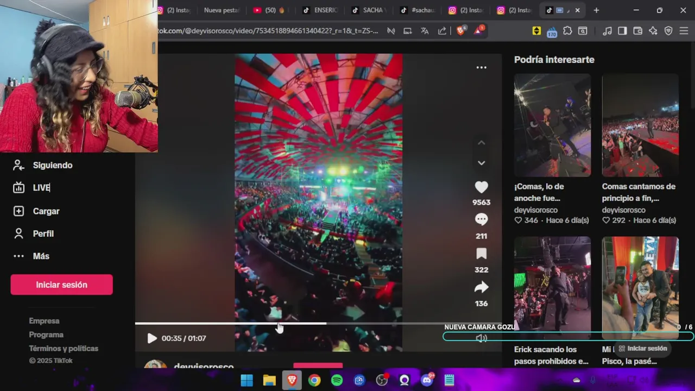The width and height of the screenshot is (695, 391).
Task: Open the Notepad app in taskbar
Action: pyautogui.click(x=450, y=380)
